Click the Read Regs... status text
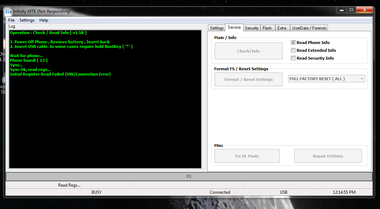Viewport: 380px width, 209px height. (69, 185)
